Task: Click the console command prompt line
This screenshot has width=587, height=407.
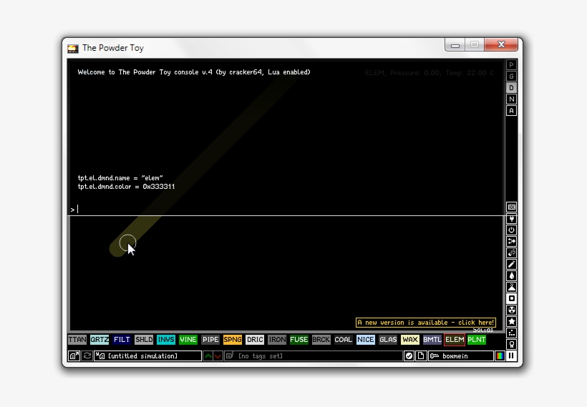Action: click(286, 210)
